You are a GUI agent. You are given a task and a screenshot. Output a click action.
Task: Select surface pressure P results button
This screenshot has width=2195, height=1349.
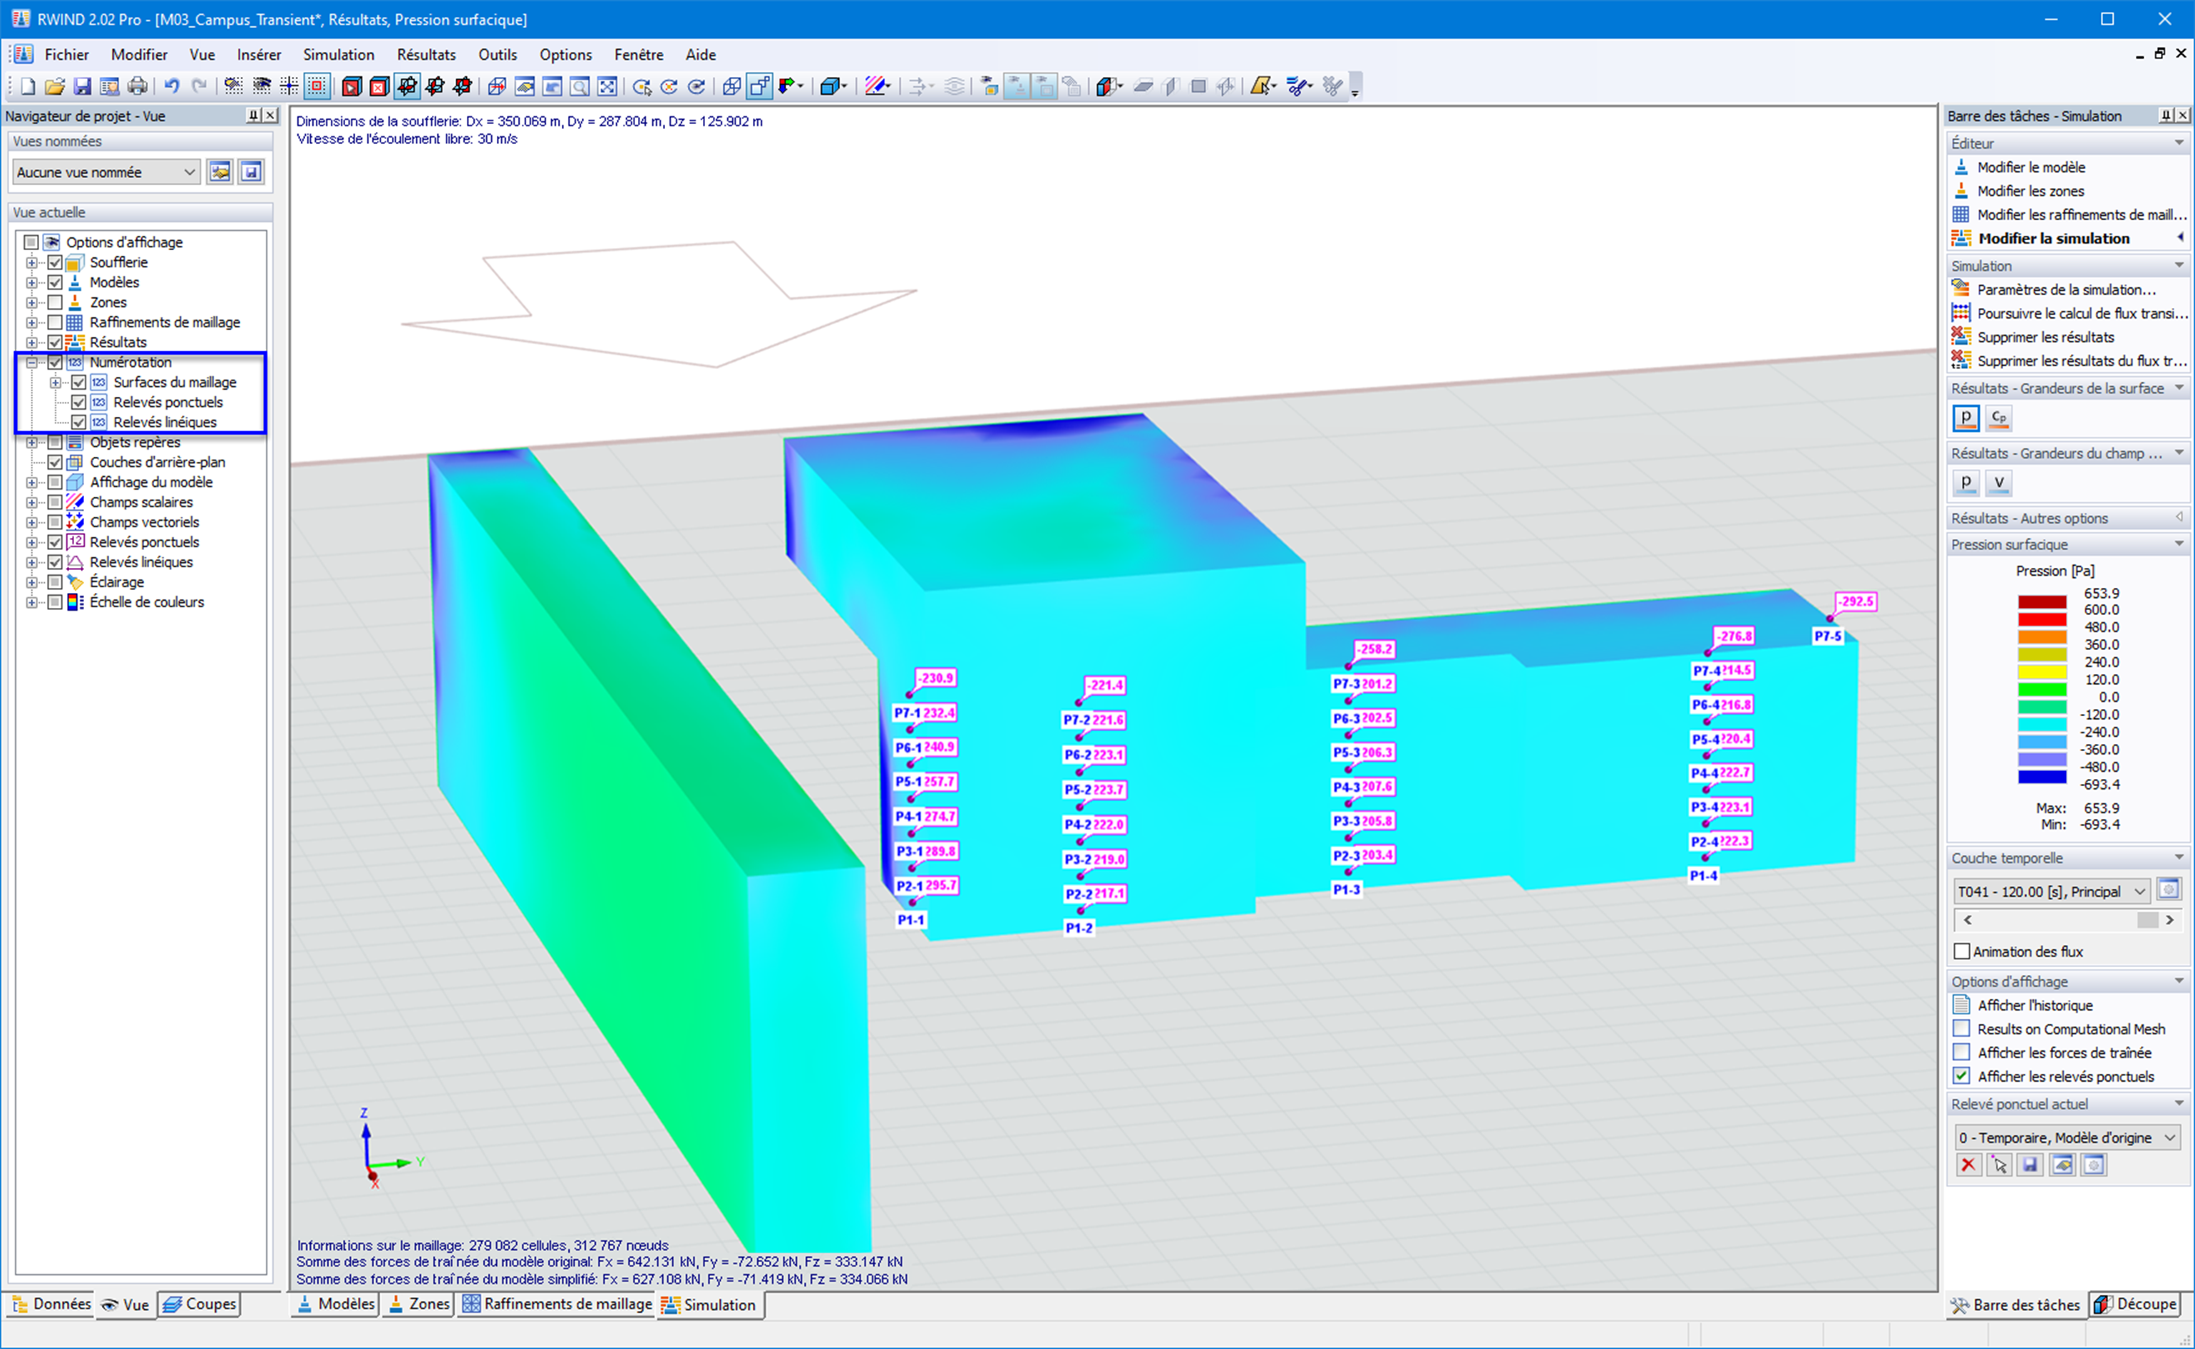tap(1965, 418)
